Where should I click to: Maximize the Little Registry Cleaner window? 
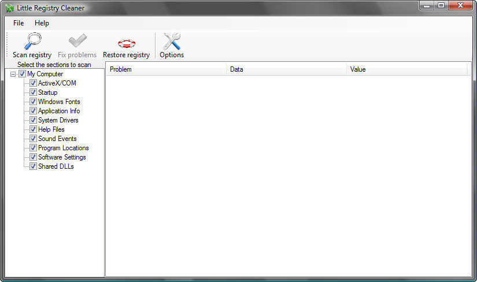[441, 6]
